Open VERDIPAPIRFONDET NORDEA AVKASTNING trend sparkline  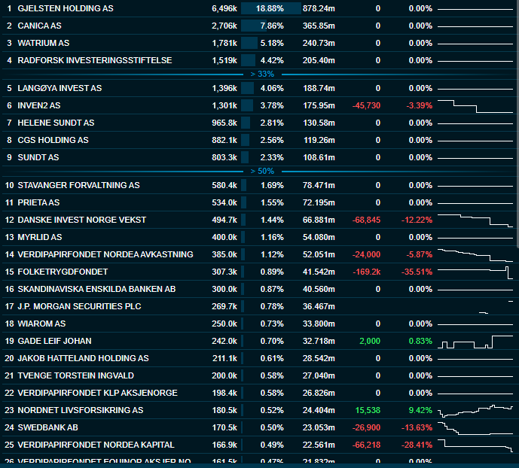click(x=475, y=255)
